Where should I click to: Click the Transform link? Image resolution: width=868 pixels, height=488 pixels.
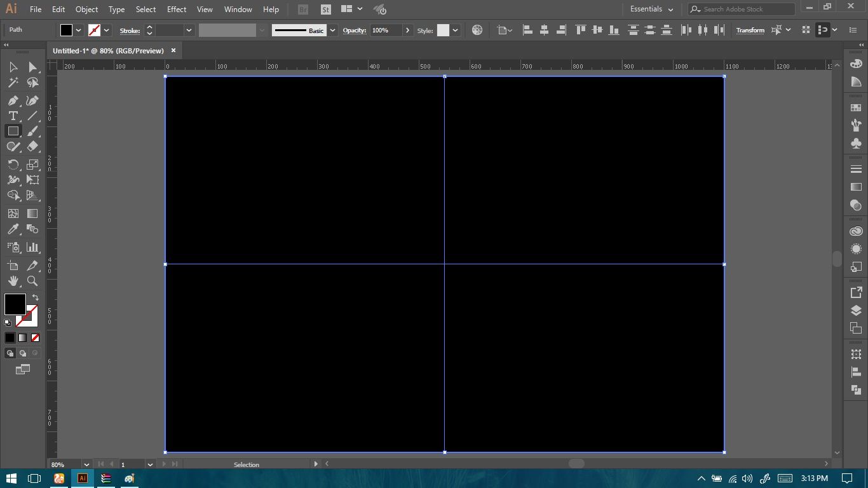750,30
